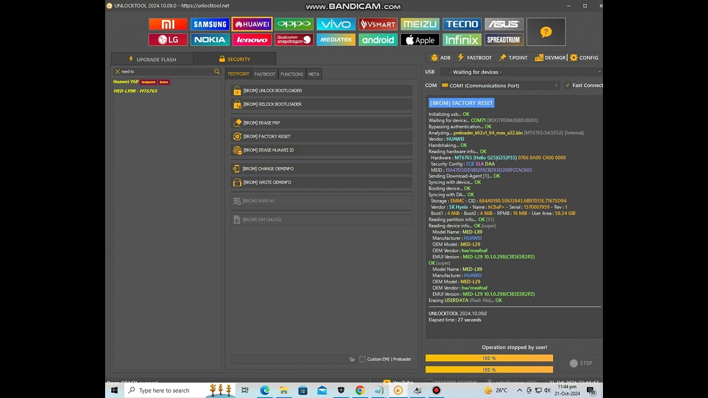Open the ADB toolbar tool
Viewport: 708px width, 398px height.
click(440, 57)
